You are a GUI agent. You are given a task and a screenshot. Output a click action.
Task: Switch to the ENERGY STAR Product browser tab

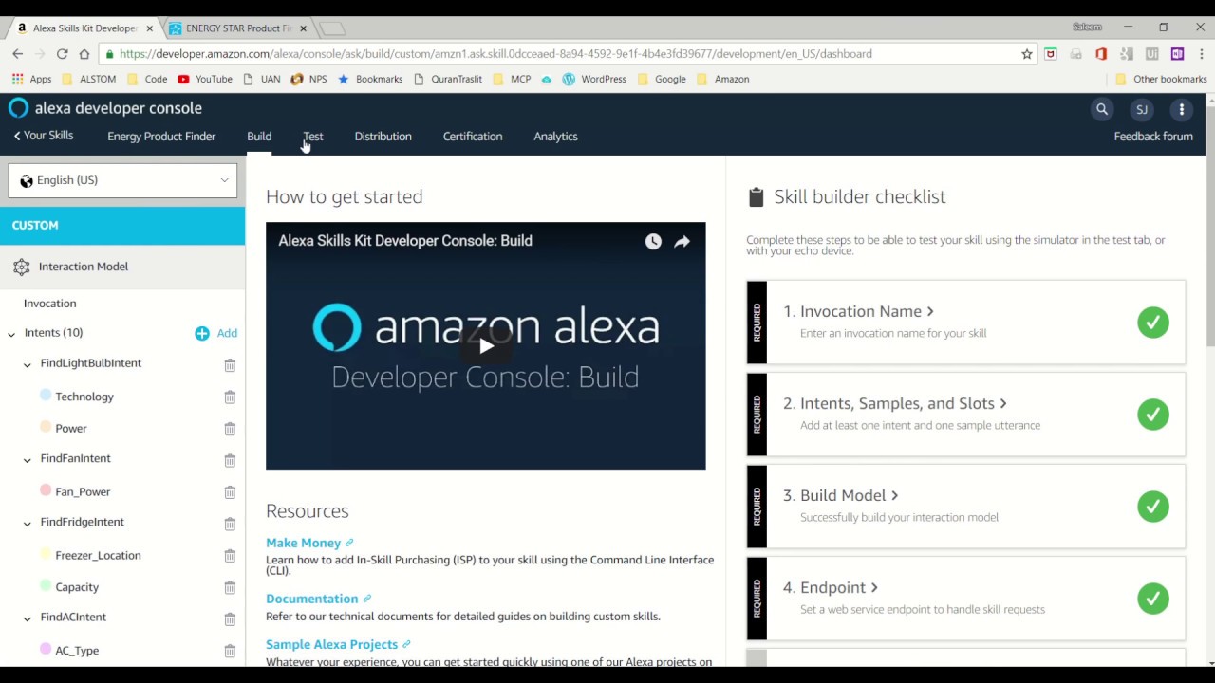237,28
